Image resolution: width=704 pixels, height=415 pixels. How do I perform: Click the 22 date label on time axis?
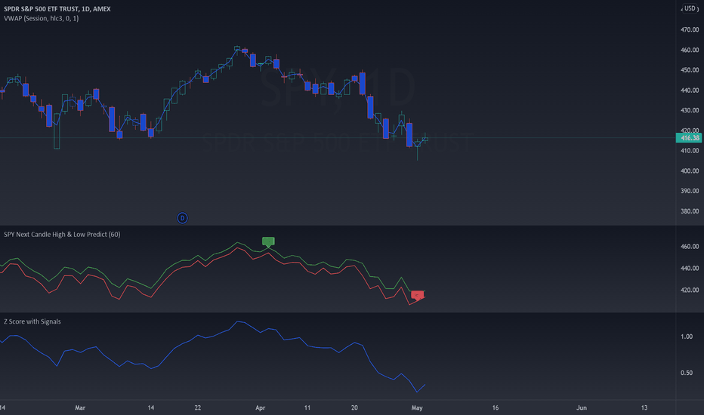click(198, 407)
